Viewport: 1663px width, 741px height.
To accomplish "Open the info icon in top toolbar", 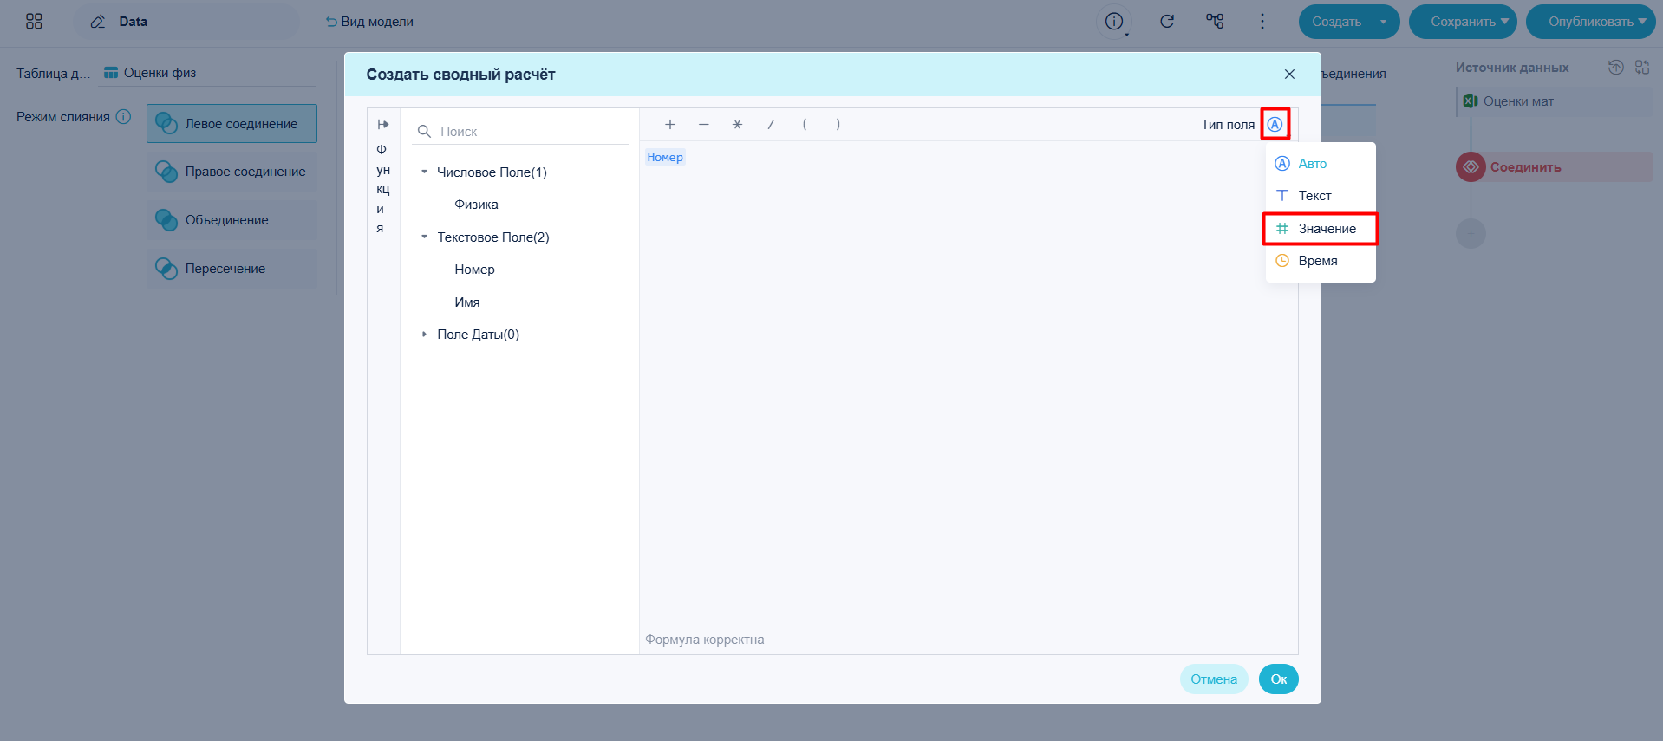I will coord(1114,22).
